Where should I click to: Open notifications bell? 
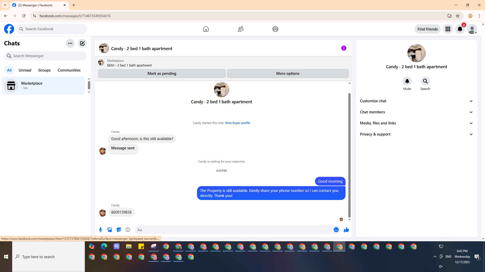click(x=460, y=29)
